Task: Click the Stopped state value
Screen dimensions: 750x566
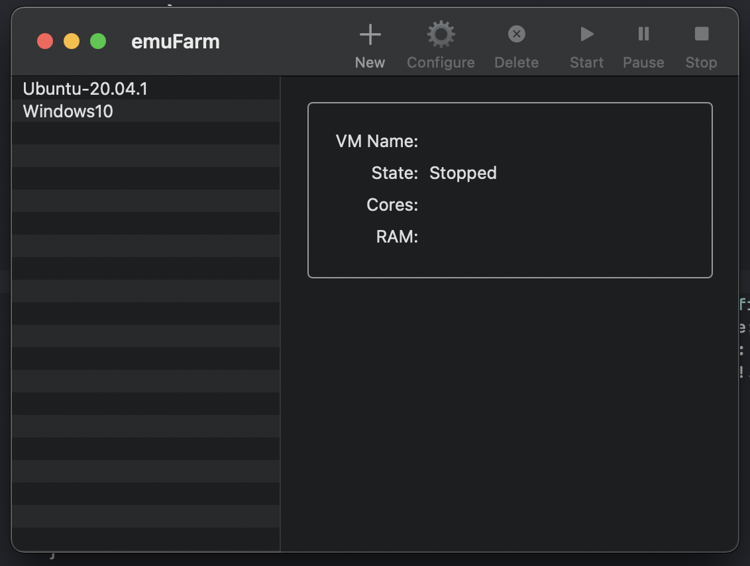Action: click(463, 173)
